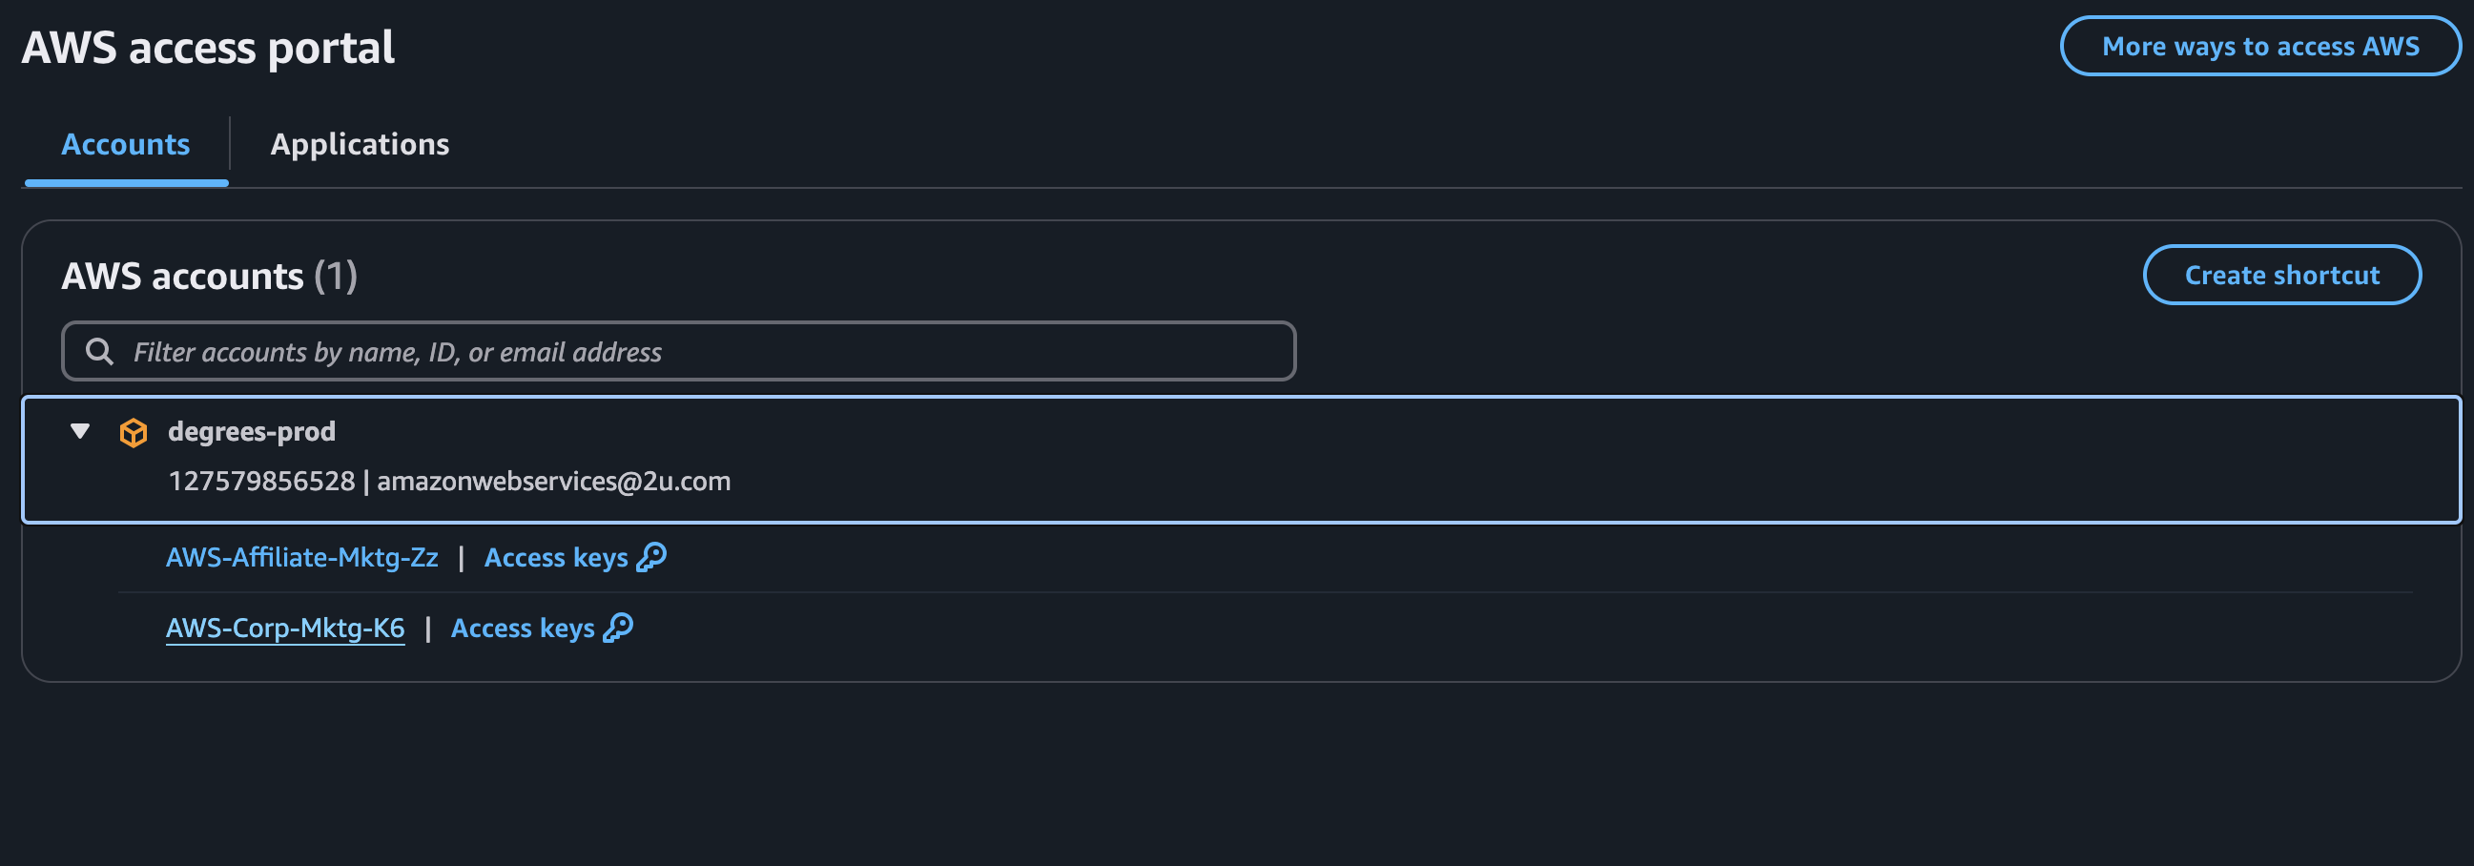This screenshot has width=2474, height=866.
Task: Select the Accounts tab
Action: (x=126, y=144)
